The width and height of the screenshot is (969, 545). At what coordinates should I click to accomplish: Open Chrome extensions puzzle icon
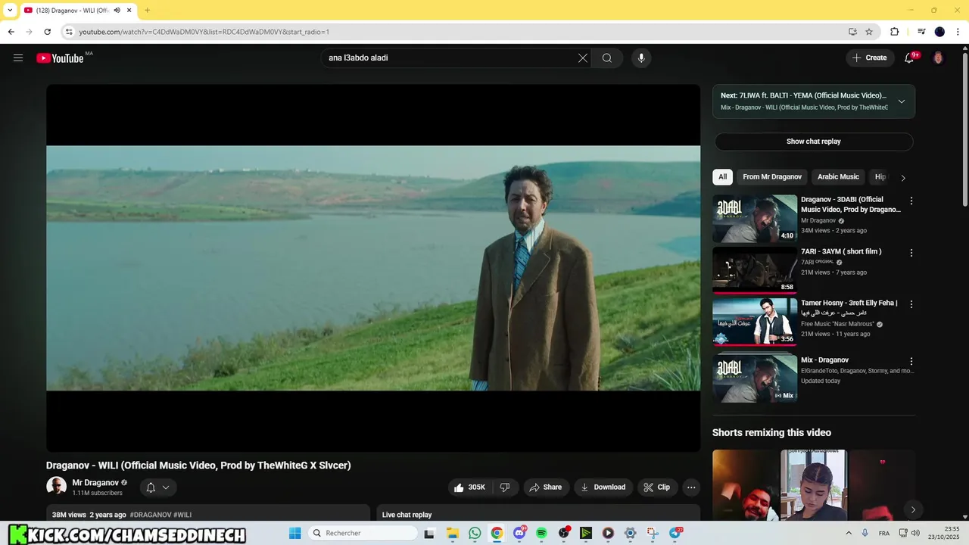click(x=894, y=32)
